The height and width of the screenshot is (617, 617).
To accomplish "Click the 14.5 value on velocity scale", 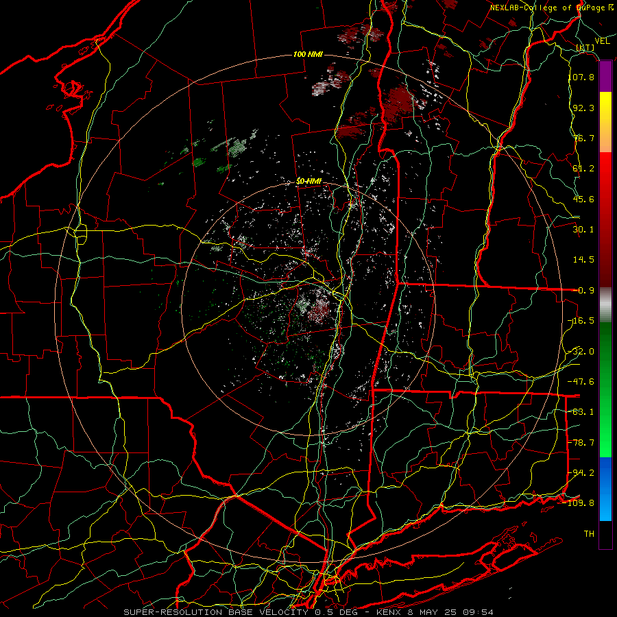I will (x=583, y=260).
